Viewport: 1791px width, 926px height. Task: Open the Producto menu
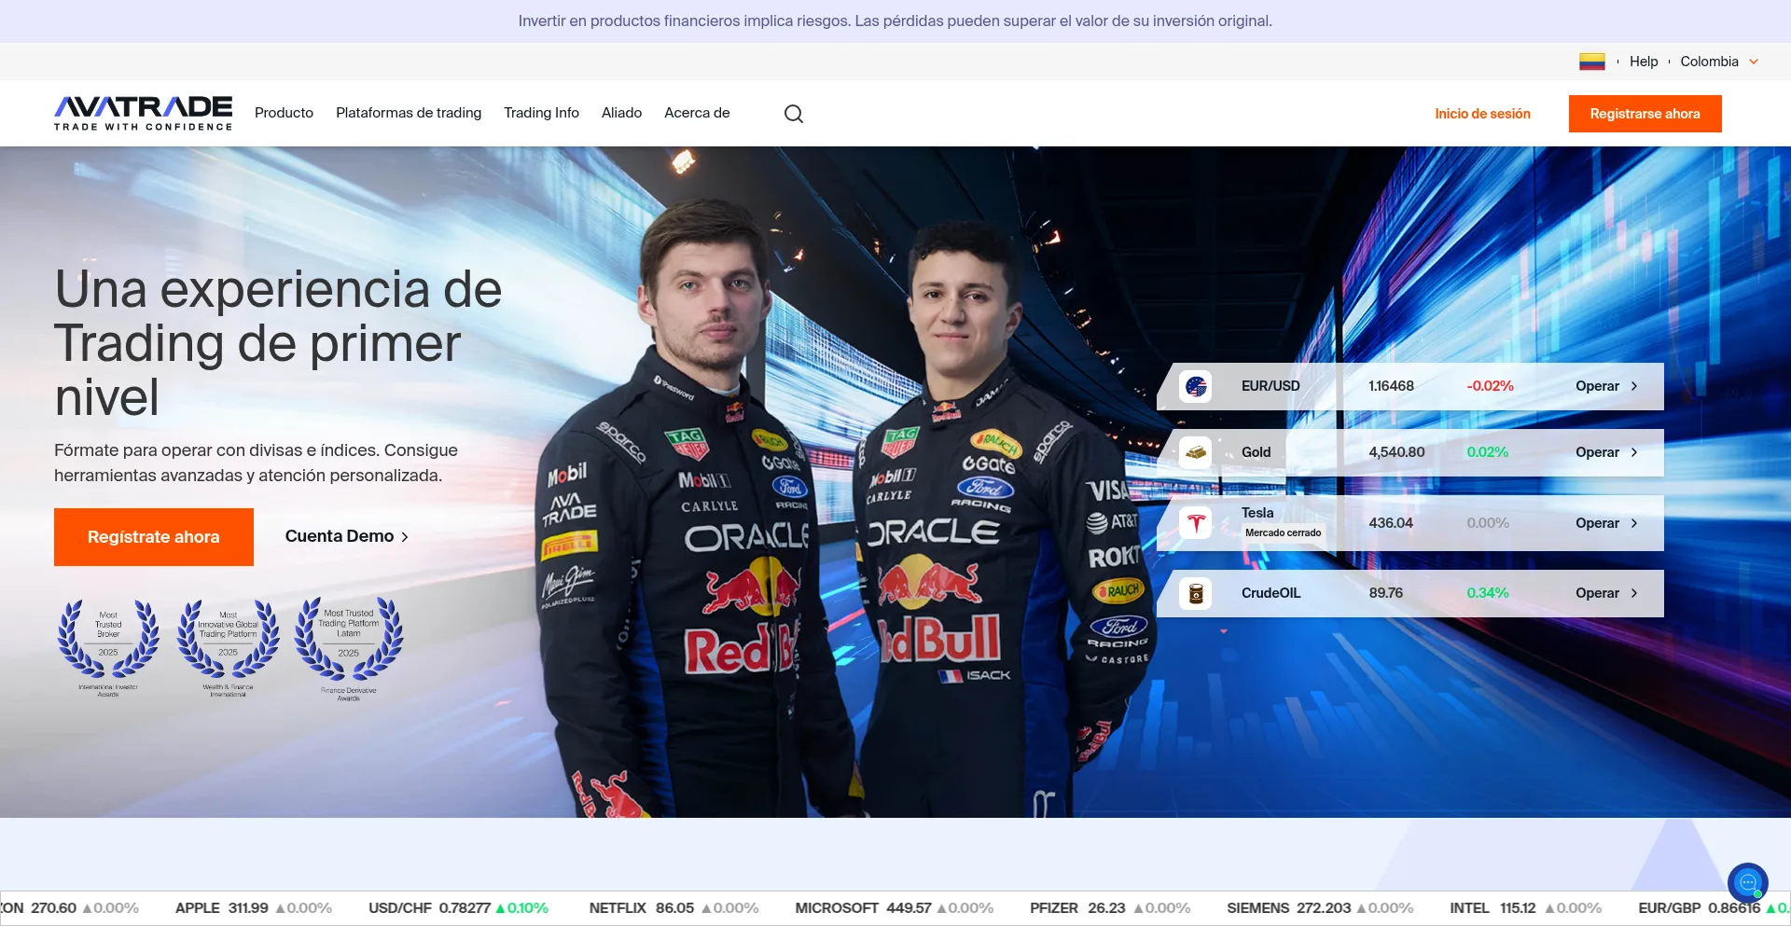(x=284, y=113)
